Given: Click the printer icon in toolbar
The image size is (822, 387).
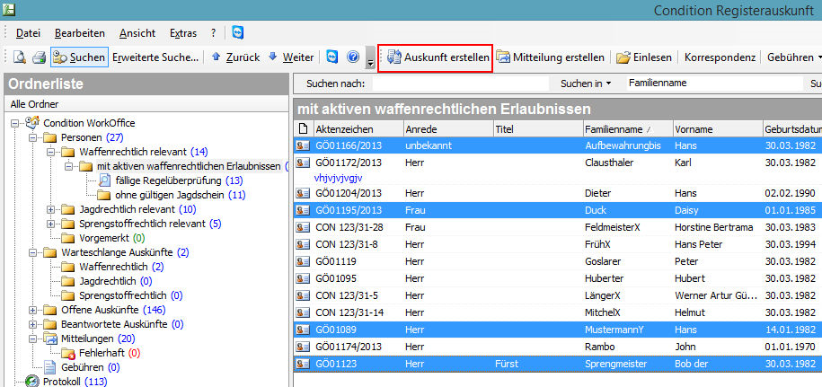Looking at the screenshot, I should (39, 57).
